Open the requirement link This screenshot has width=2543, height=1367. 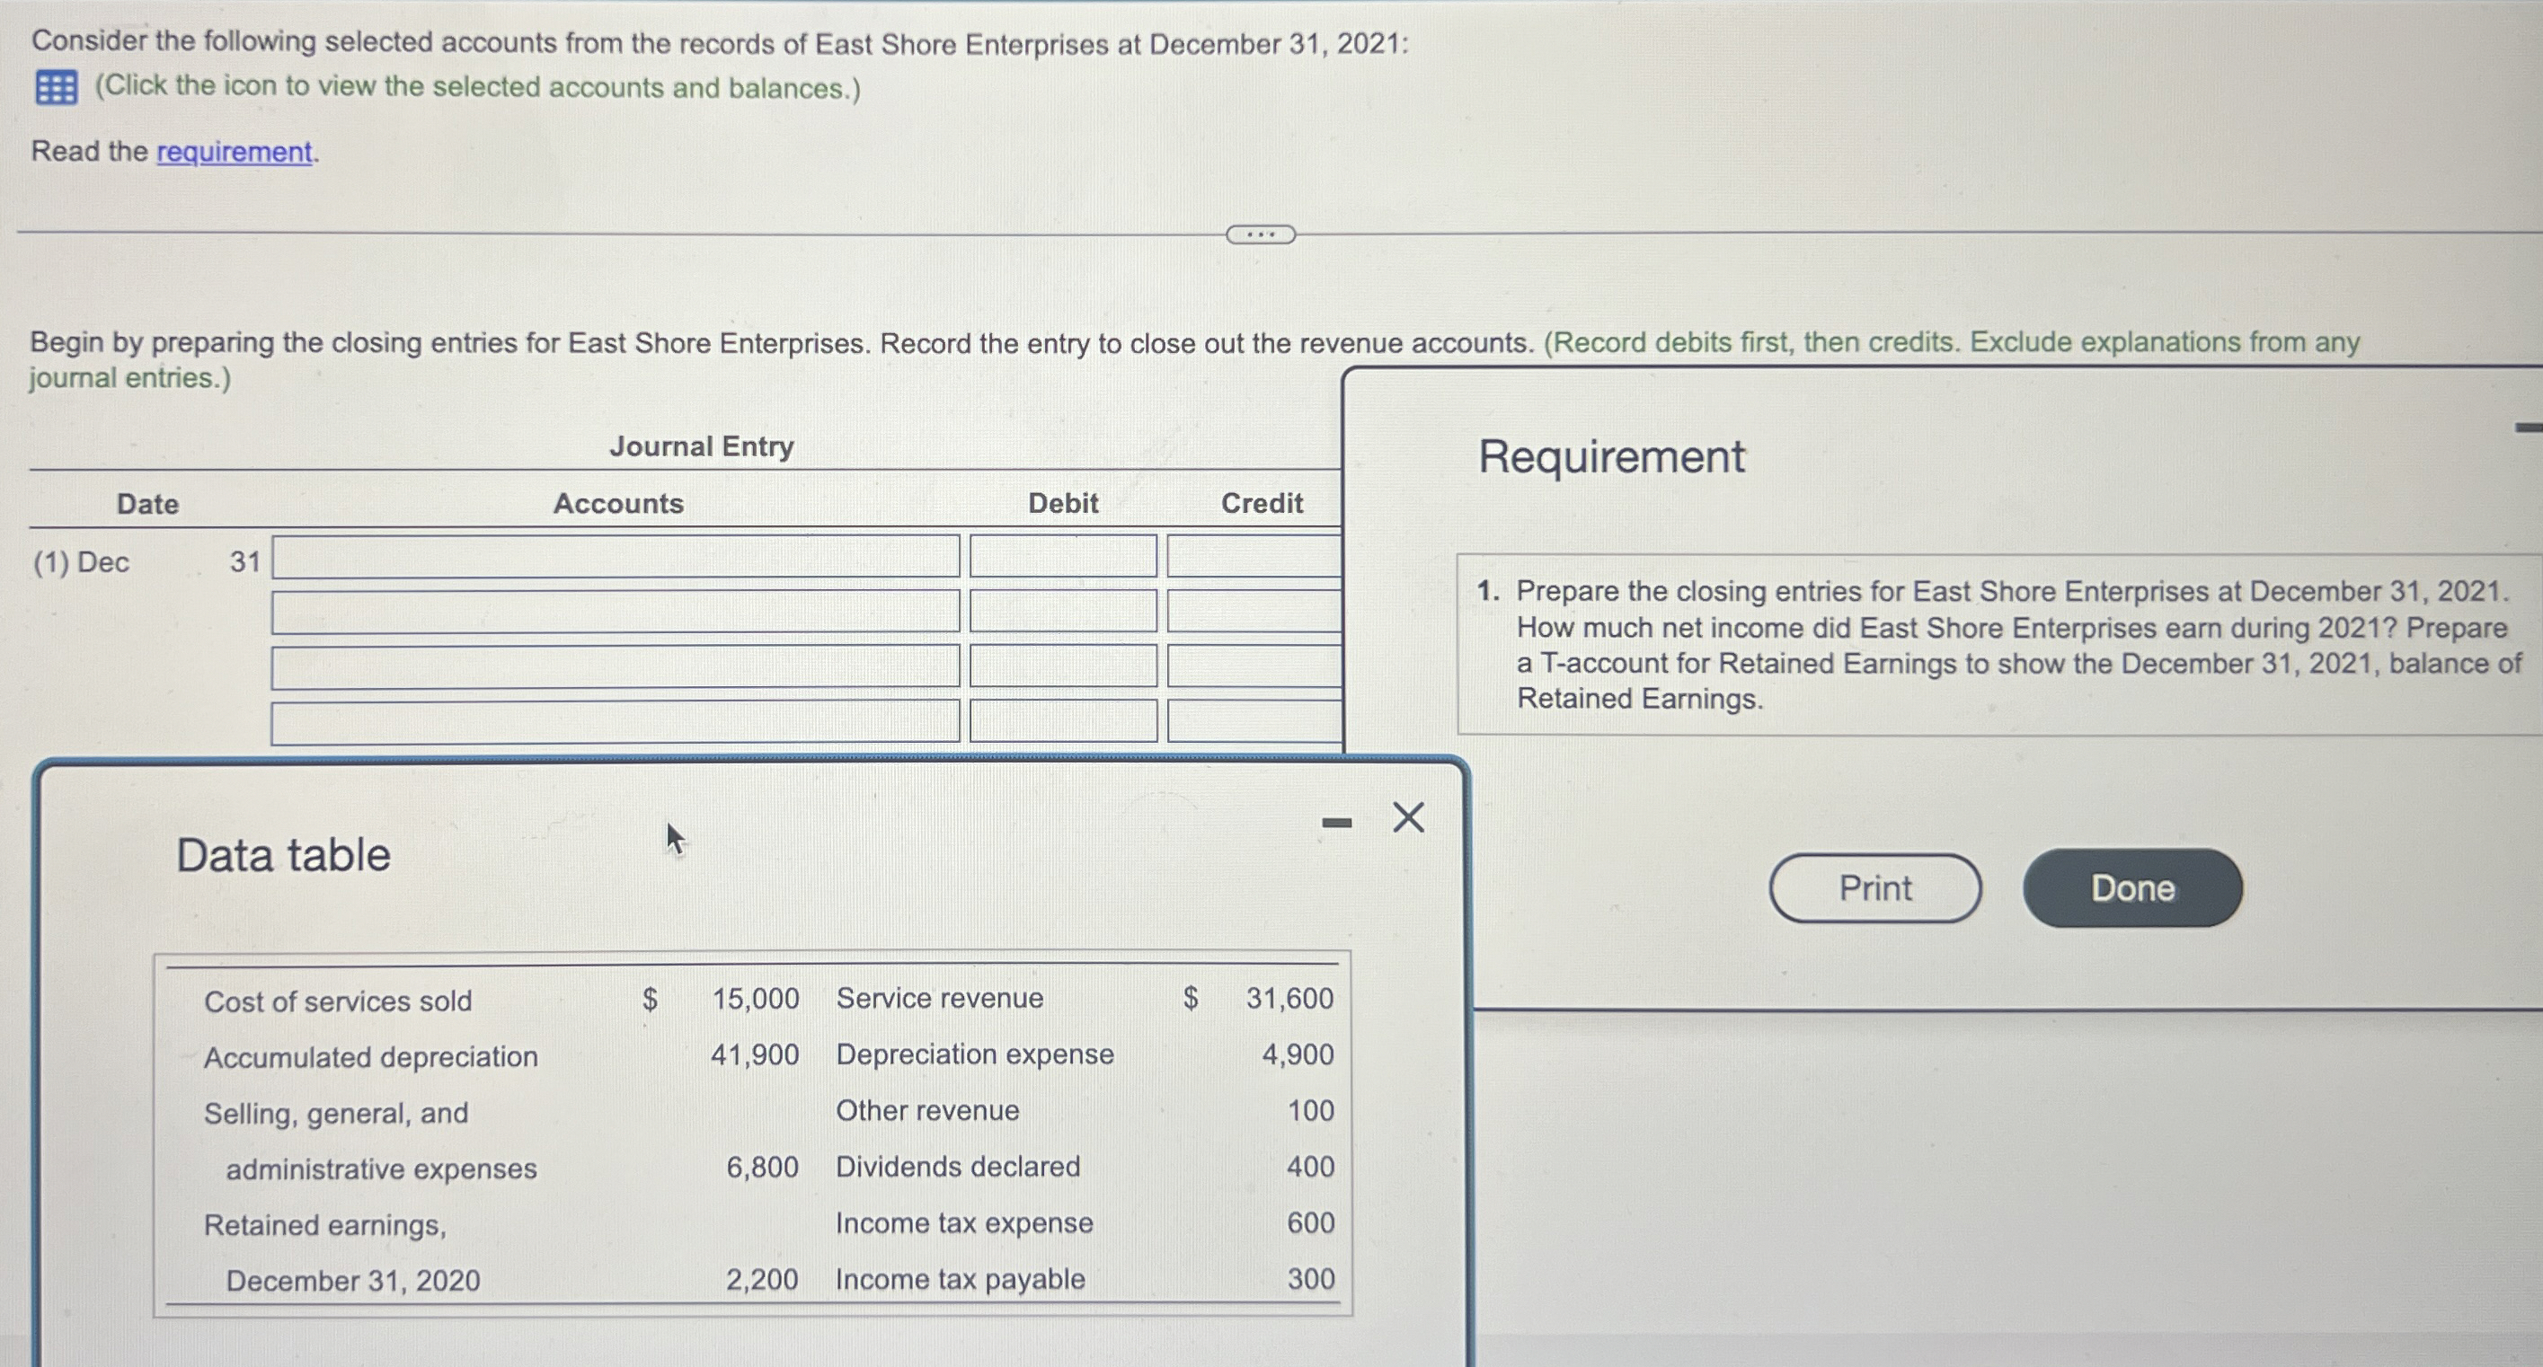click(x=234, y=151)
